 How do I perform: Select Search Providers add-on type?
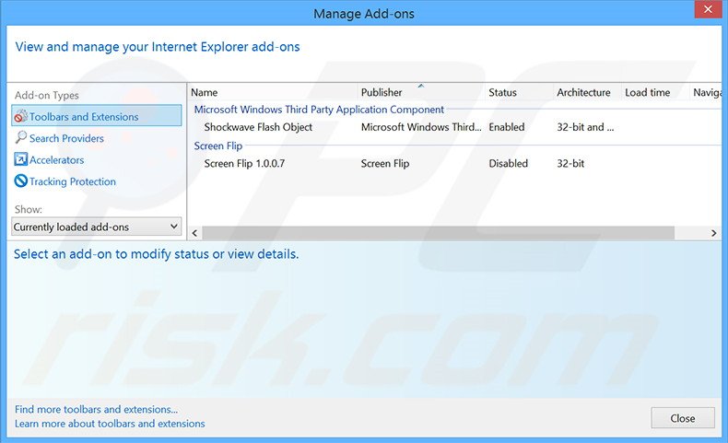[66, 138]
